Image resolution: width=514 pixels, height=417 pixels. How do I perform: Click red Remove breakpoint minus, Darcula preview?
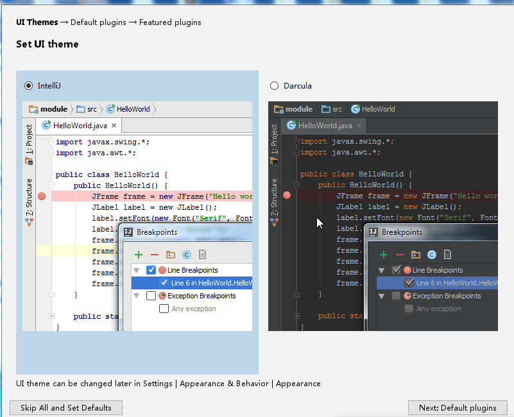coord(400,255)
